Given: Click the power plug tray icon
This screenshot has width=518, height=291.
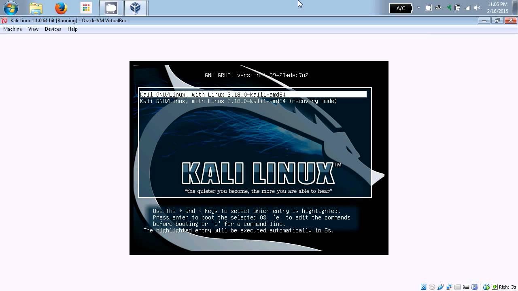Looking at the screenshot, I should point(458,8).
